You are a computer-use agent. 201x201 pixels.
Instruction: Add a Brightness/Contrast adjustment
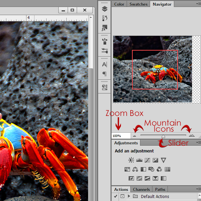(131, 160)
